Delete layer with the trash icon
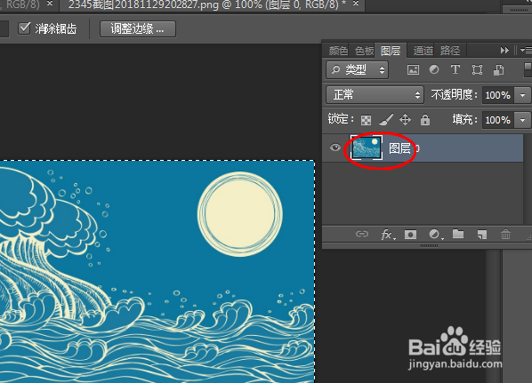532x383 pixels. coord(505,235)
